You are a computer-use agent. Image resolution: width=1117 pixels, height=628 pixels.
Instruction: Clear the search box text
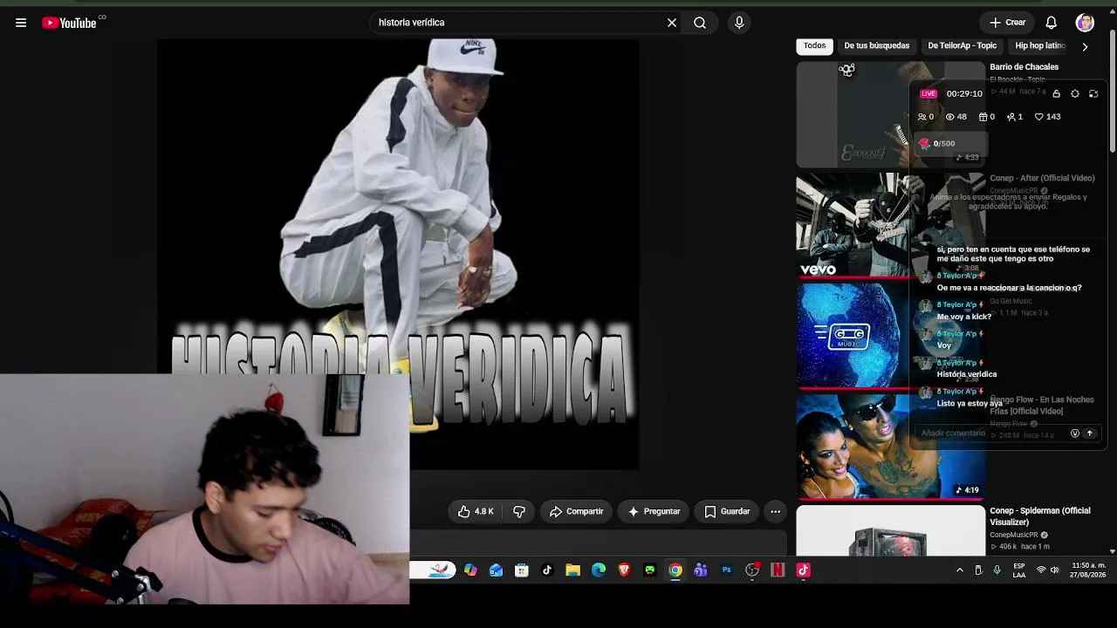click(x=672, y=23)
